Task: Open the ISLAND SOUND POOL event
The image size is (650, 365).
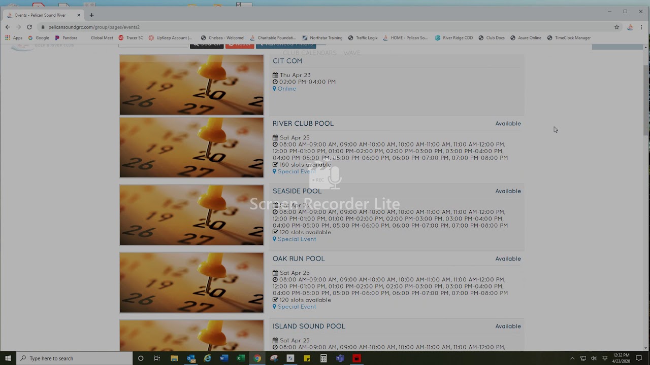Action: tap(309, 326)
